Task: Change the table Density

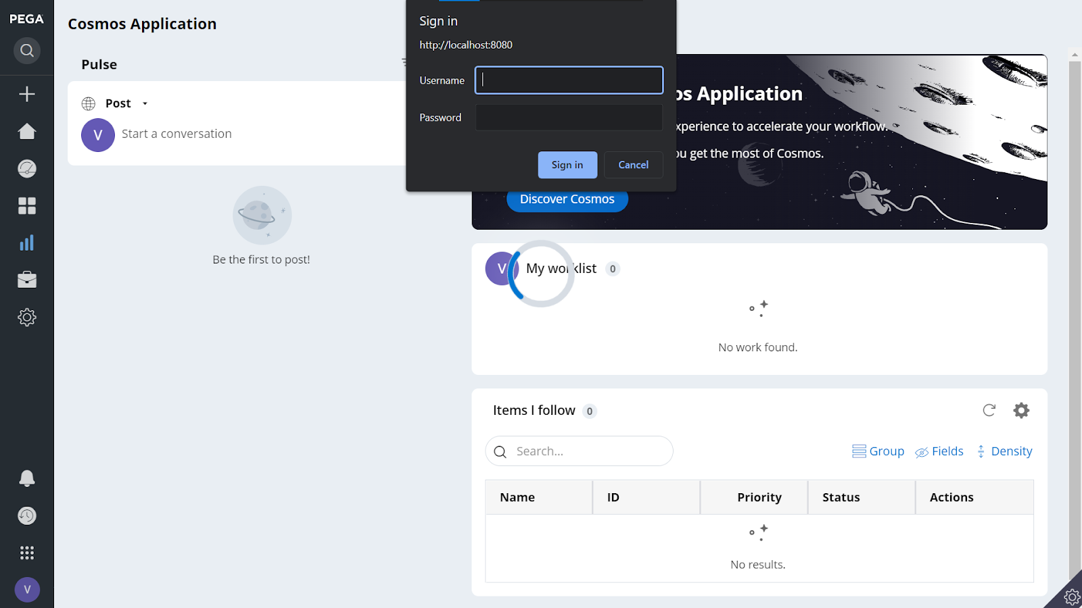Action: tap(1004, 451)
